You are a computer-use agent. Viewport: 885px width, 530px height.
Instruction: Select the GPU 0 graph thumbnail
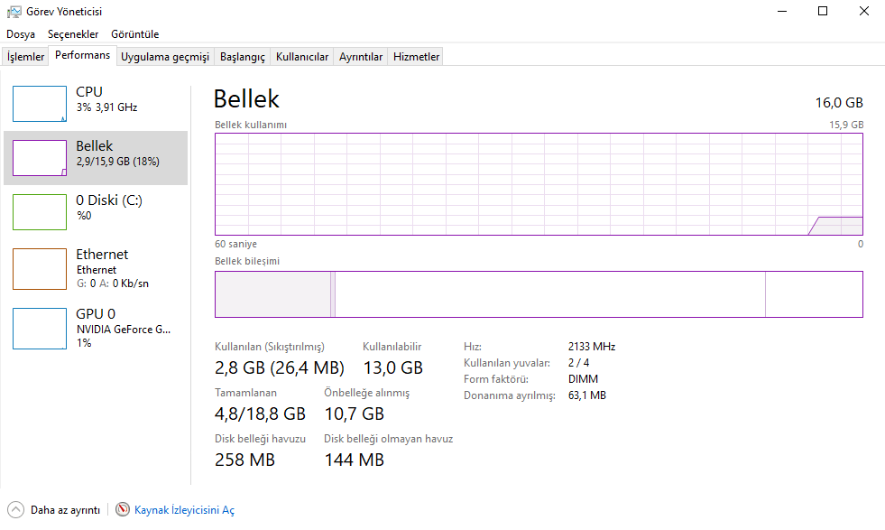(x=40, y=328)
